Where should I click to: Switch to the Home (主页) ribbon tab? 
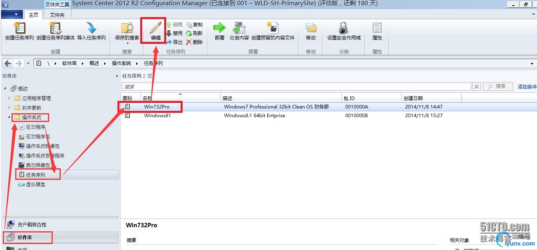[x=34, y=15]
